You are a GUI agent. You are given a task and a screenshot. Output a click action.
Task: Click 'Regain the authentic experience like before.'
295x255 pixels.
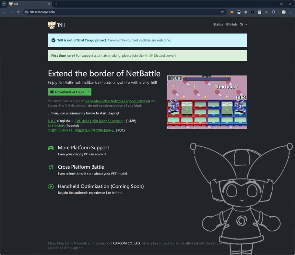pyautogui.click(x=90, y=193)
